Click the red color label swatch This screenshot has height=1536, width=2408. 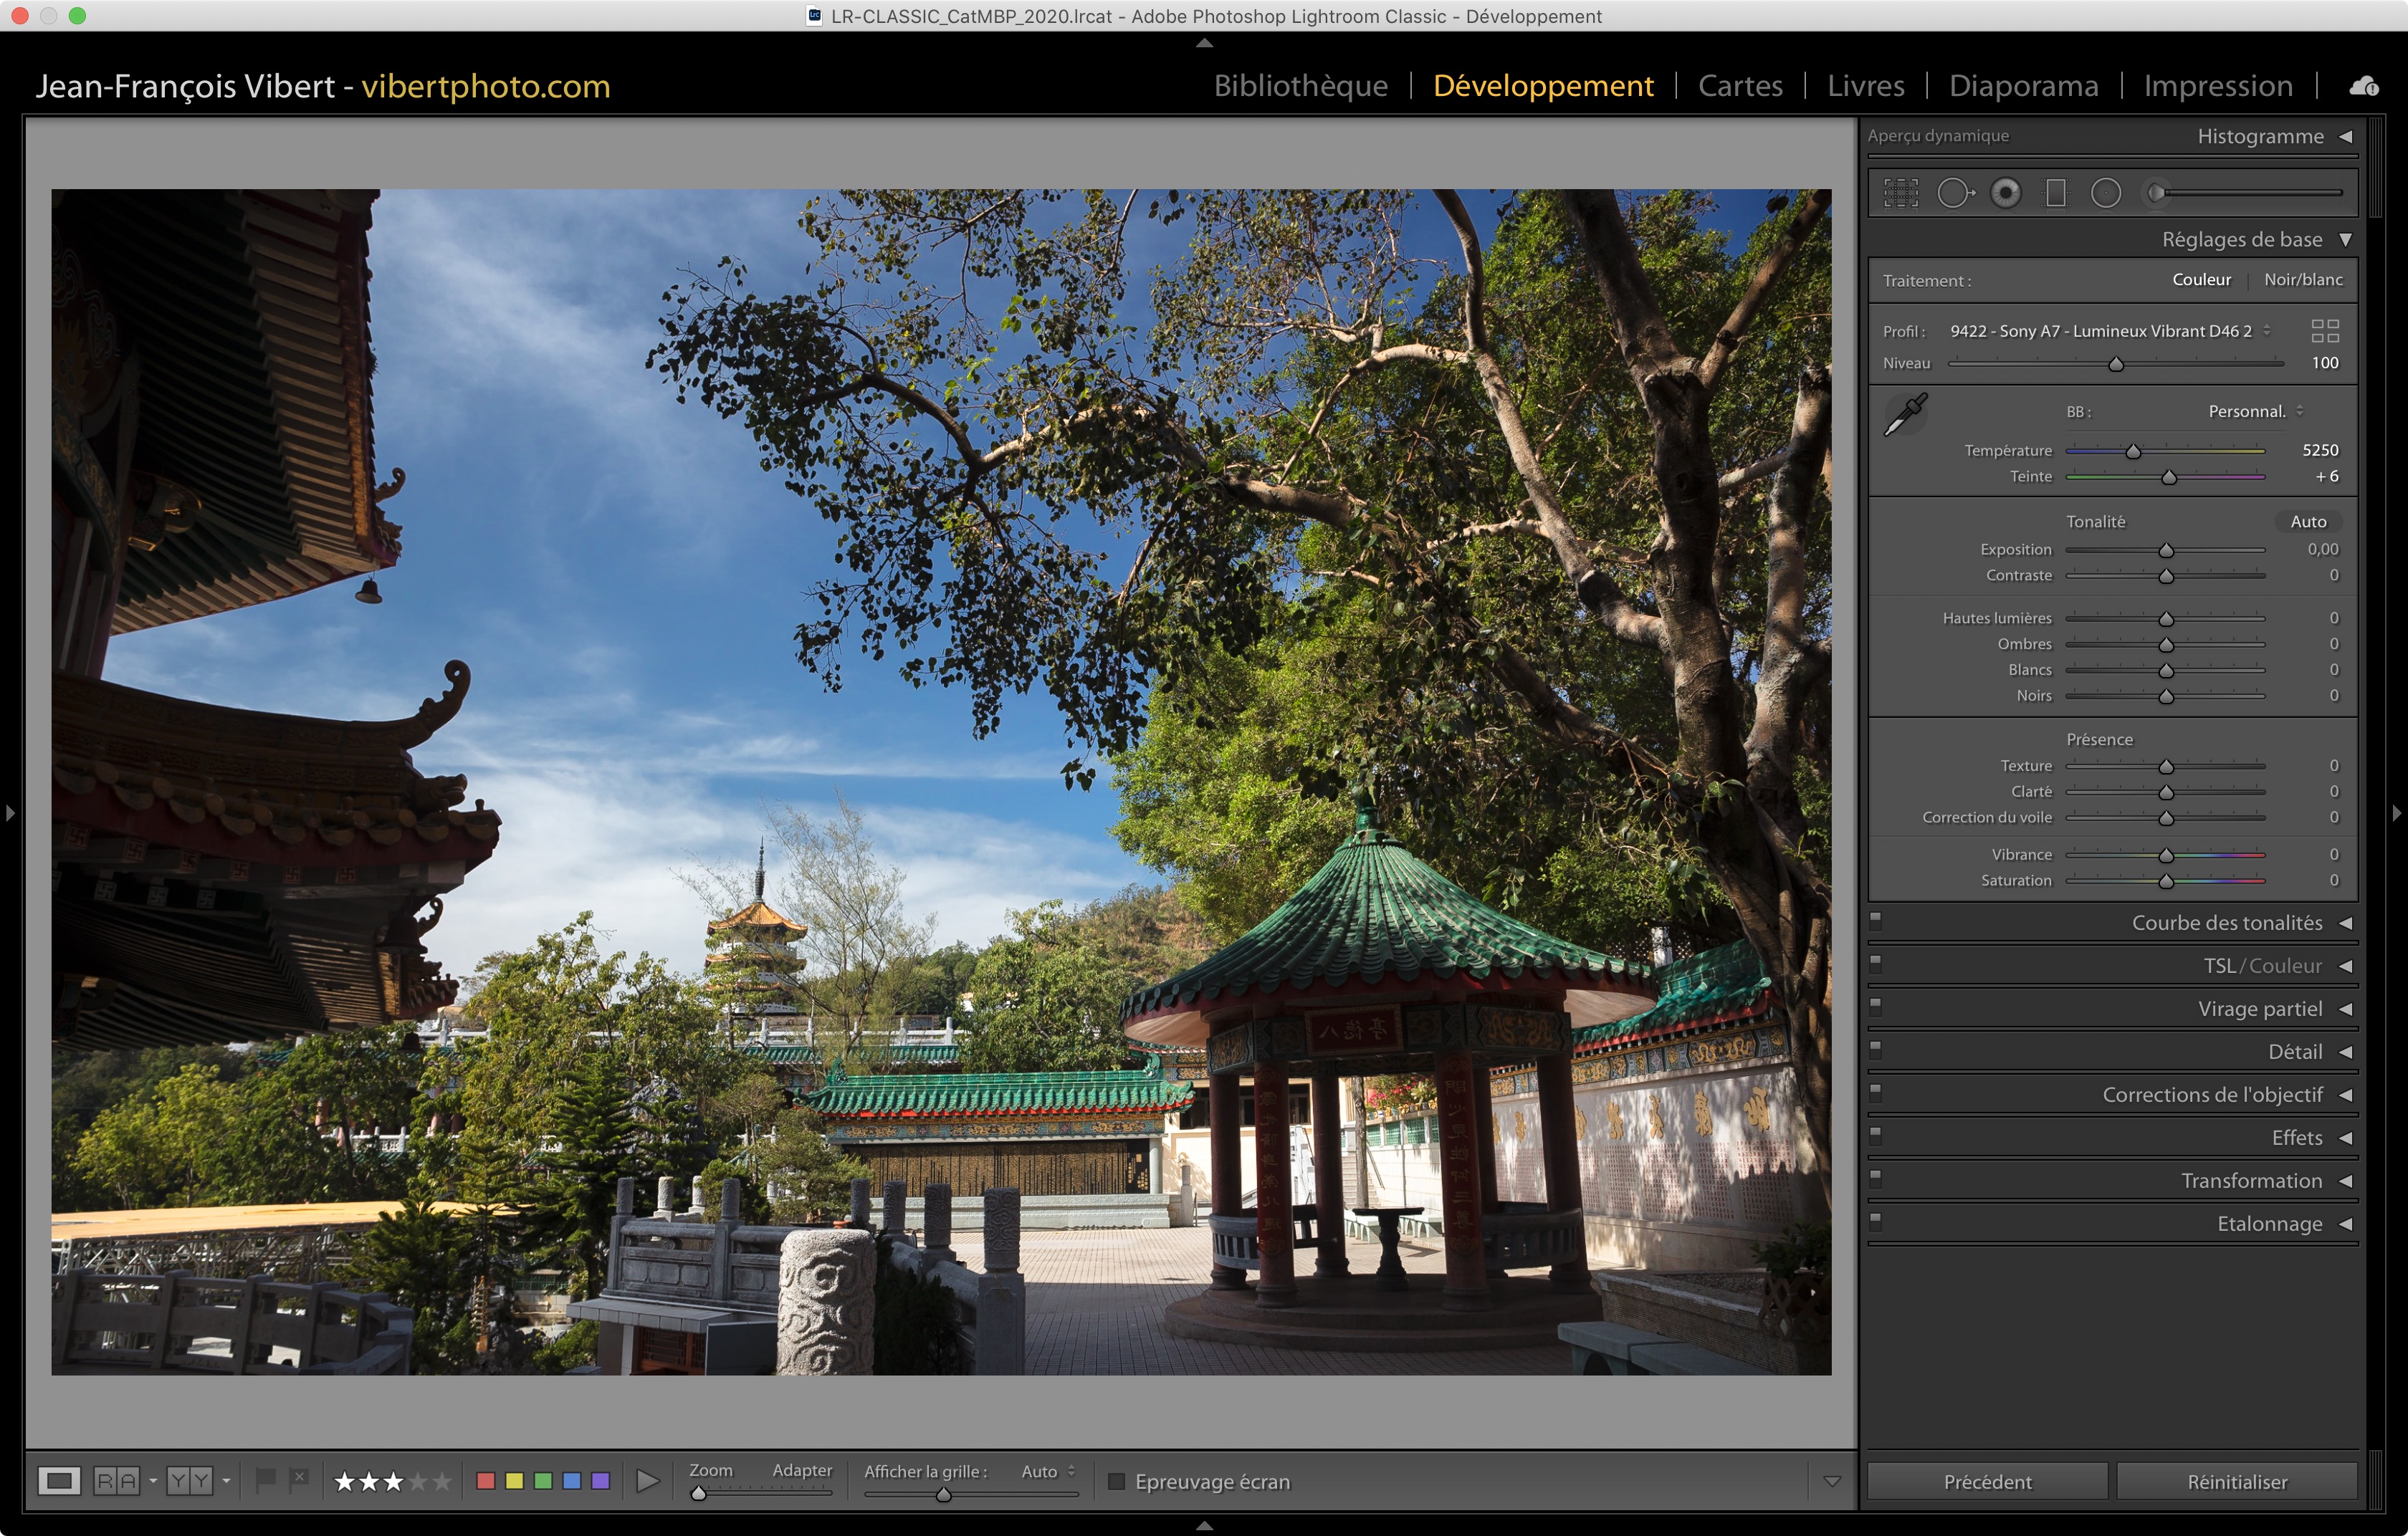coord(486,1481)
